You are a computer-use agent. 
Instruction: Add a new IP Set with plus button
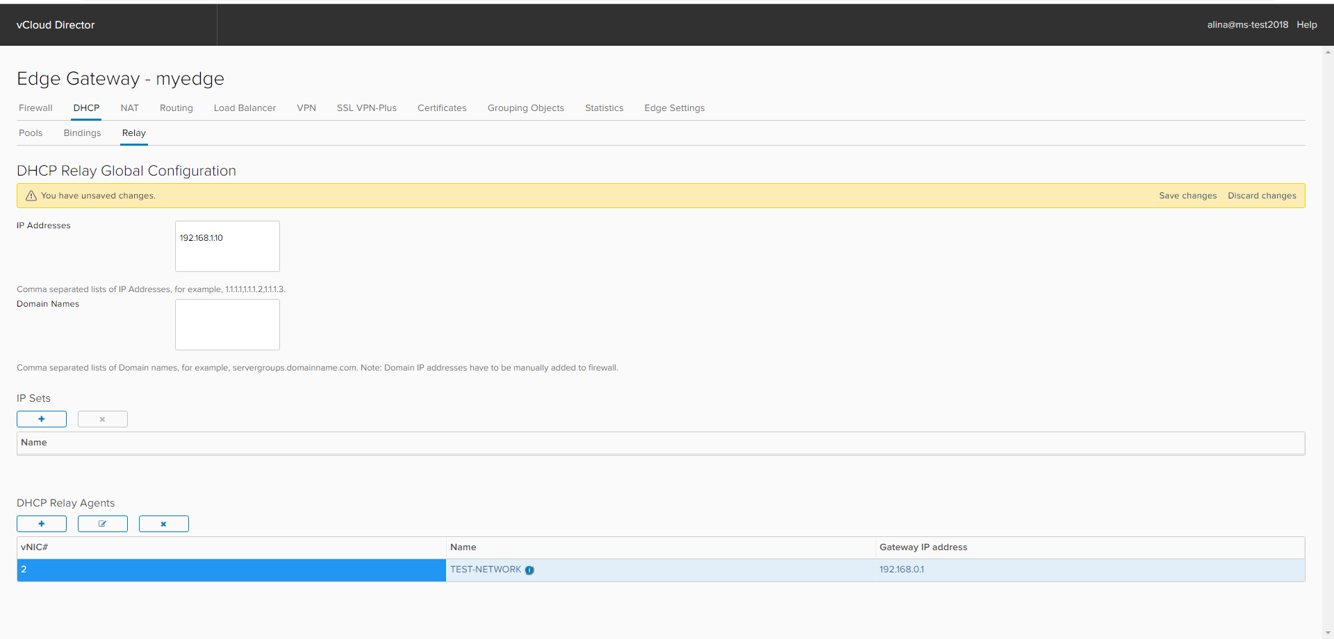42,419
